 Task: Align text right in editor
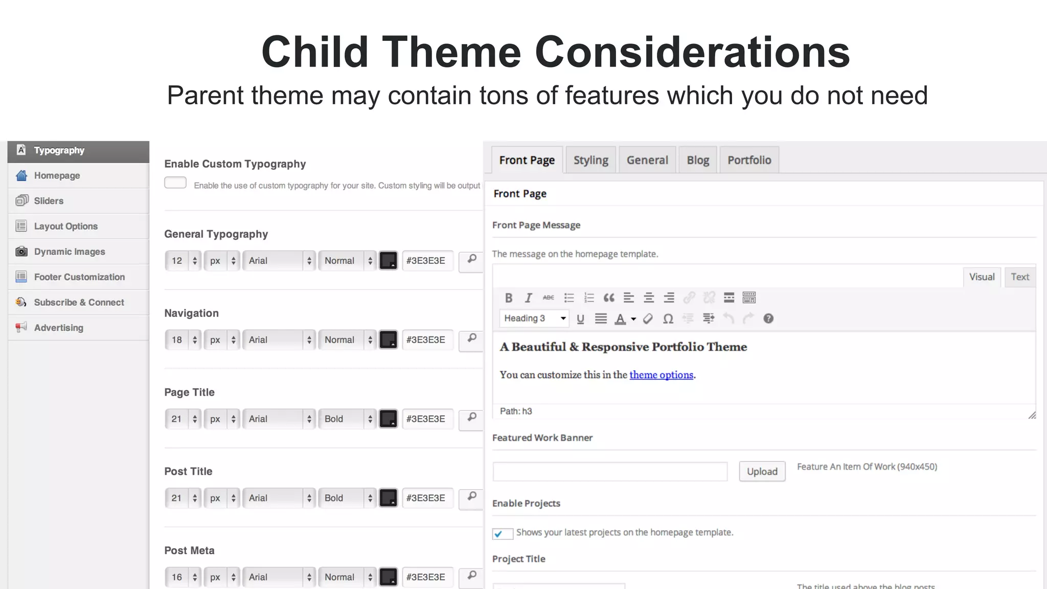[669, 298]
